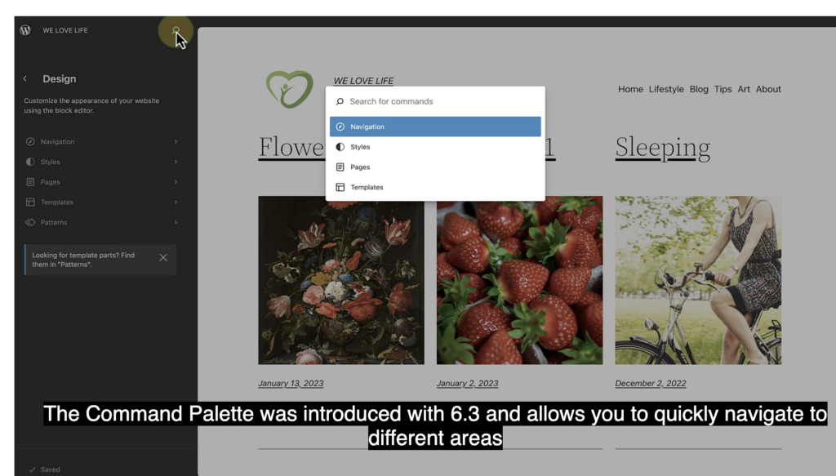Viewport: 836px width, 476px height.
Task: Open the Lifestyle link in site menu
Action: [x=666, y=89]
